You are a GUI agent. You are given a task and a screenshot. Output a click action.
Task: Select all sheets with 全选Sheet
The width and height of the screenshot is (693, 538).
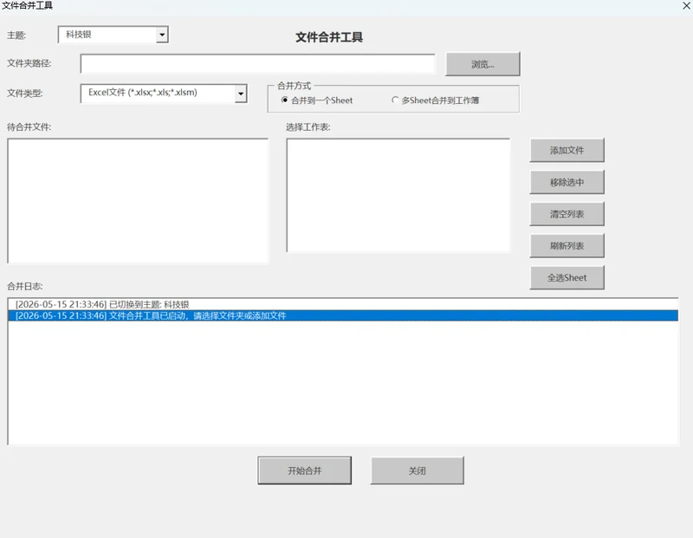click(567, 277)
